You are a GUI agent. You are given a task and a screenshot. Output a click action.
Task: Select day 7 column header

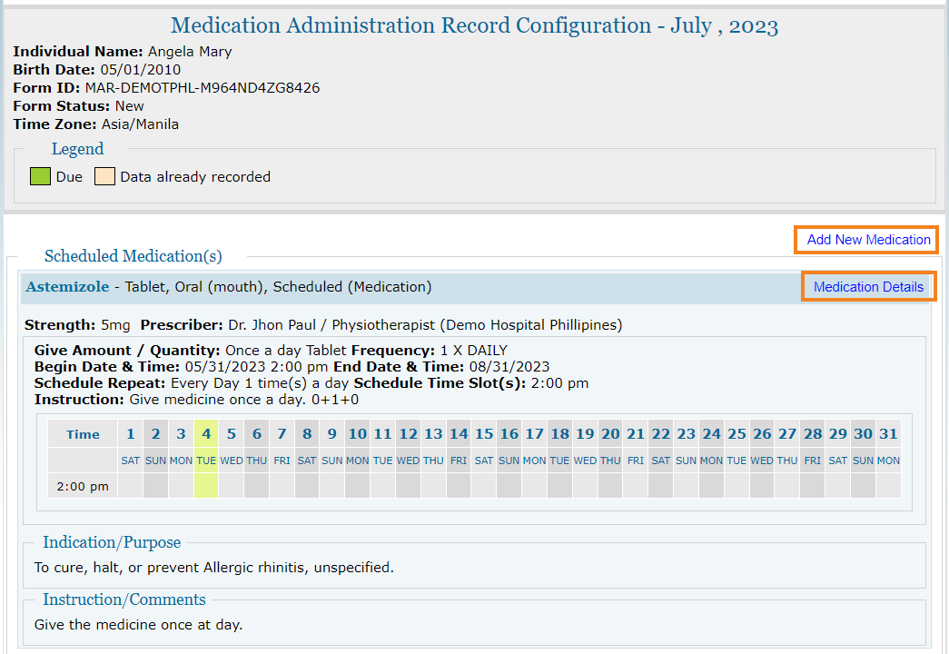(x=282, y=433)
